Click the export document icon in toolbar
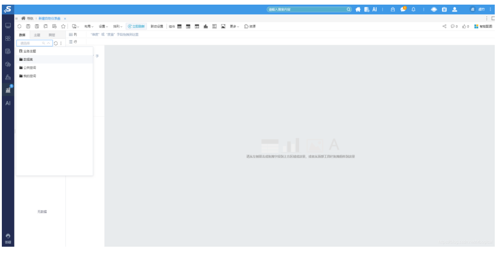This screenshot has height=255, width=498. click(54, 26)
